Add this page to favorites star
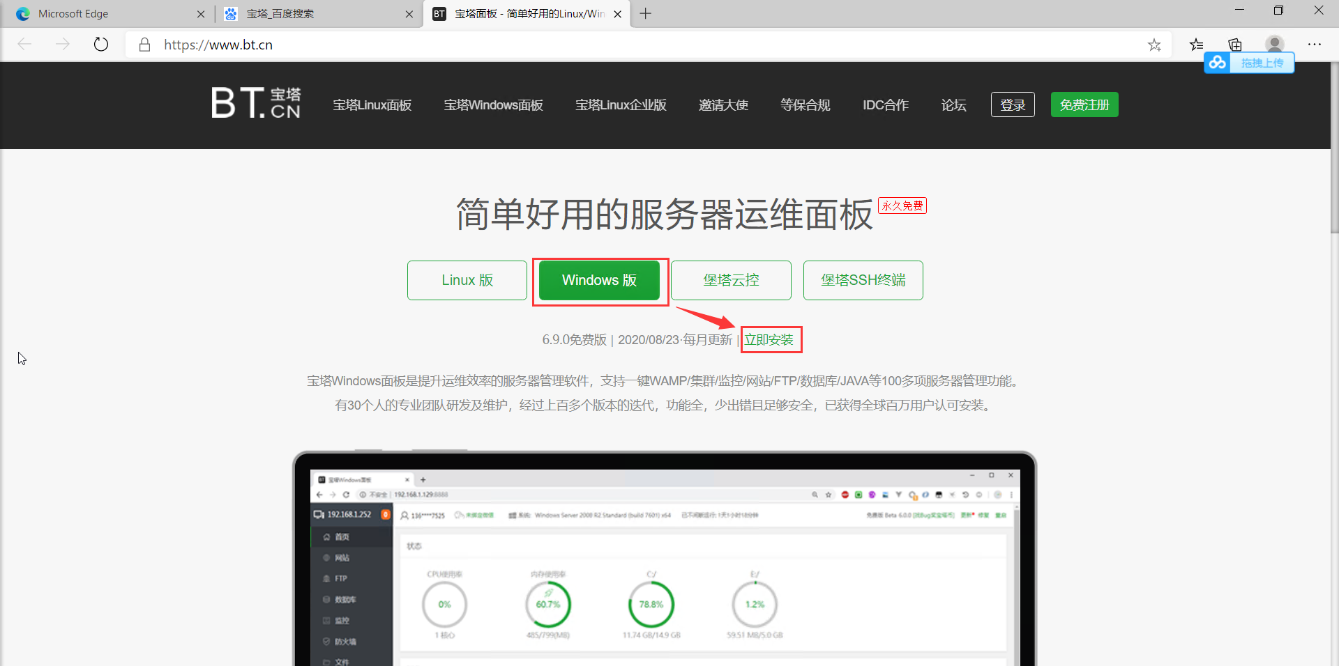 click(x=1154, y=45)
